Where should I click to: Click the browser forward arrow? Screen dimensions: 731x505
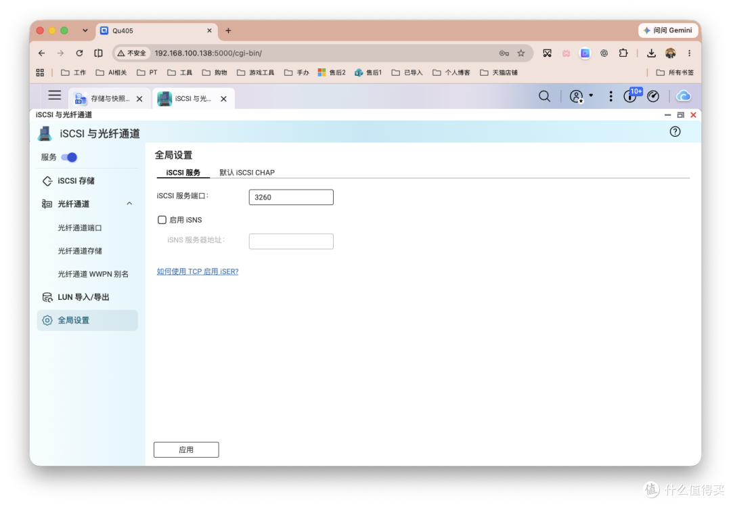(x=61, y=53)
